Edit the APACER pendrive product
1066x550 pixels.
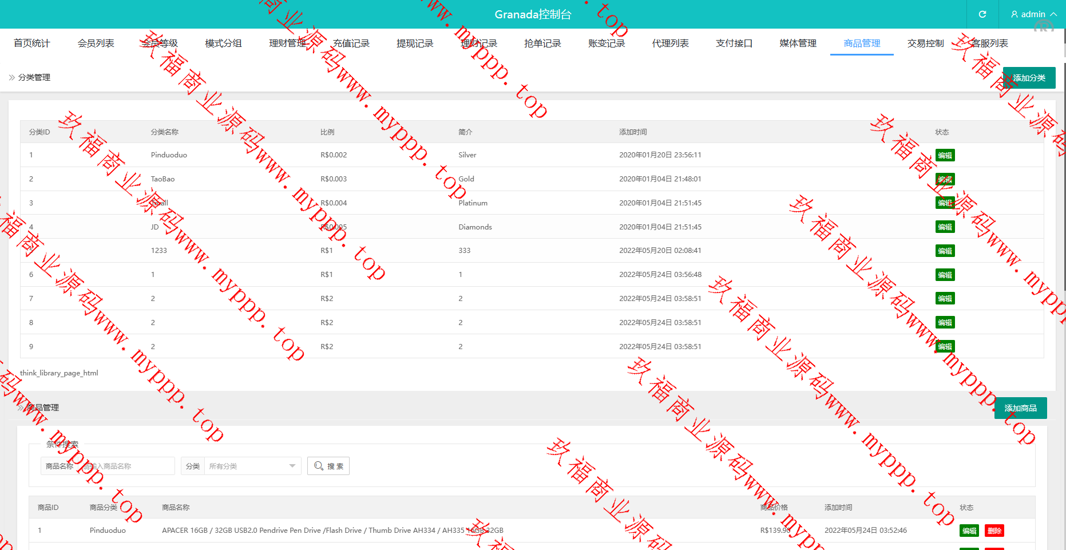[969, 531]
